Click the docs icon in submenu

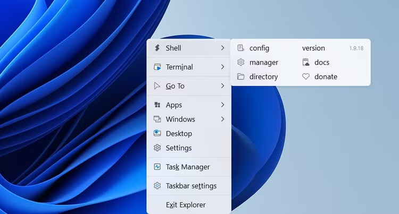306,63
